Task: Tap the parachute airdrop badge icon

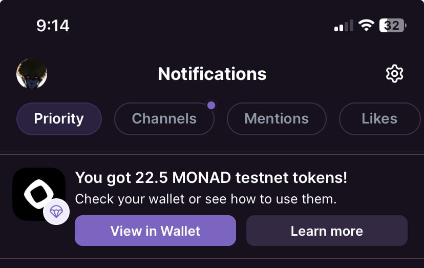Action: click(56, 212)
